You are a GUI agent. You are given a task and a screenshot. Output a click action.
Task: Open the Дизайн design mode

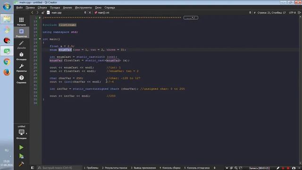click(x=21, y=44)
